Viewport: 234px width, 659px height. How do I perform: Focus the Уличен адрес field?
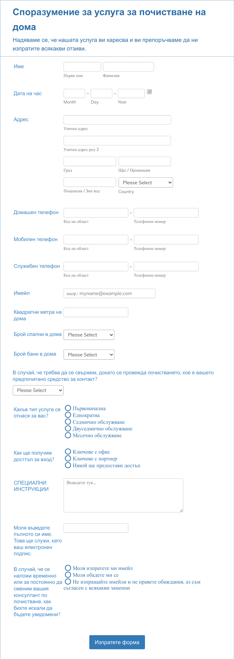(117, 120)
